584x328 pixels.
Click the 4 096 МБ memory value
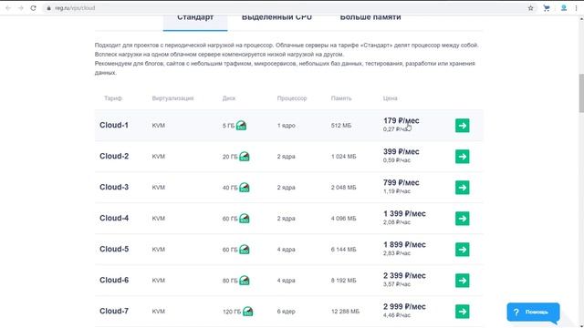[343, 219]
